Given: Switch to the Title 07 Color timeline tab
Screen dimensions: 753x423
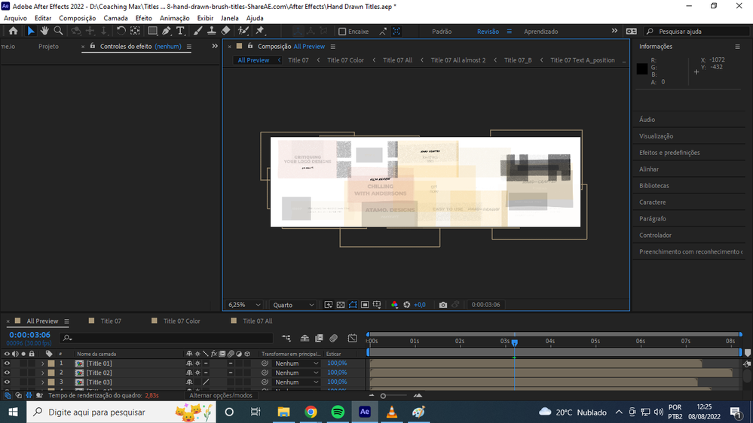Looking at the screenshot, I should [x=182, y=321].
